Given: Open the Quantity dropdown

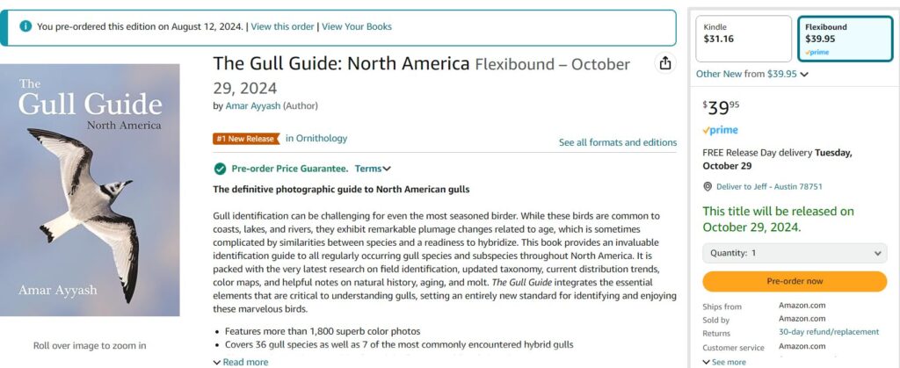Looking at the screenshot, I should [x=795, y=253].
